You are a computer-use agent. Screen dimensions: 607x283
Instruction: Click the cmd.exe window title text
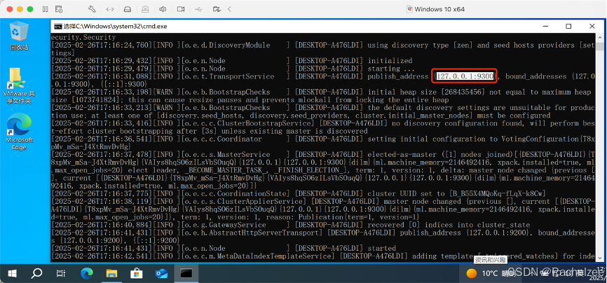[116, 27]
